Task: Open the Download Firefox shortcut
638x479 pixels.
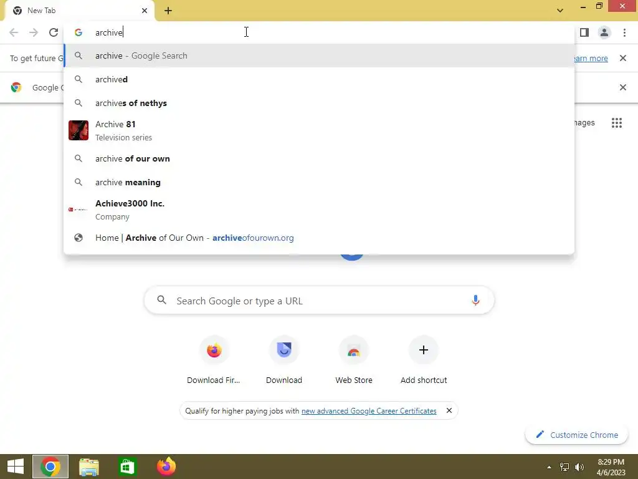Action: point(214,360)
